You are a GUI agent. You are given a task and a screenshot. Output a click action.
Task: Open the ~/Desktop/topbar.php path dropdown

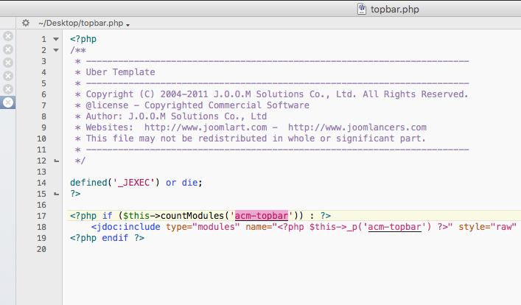[84, 24]
